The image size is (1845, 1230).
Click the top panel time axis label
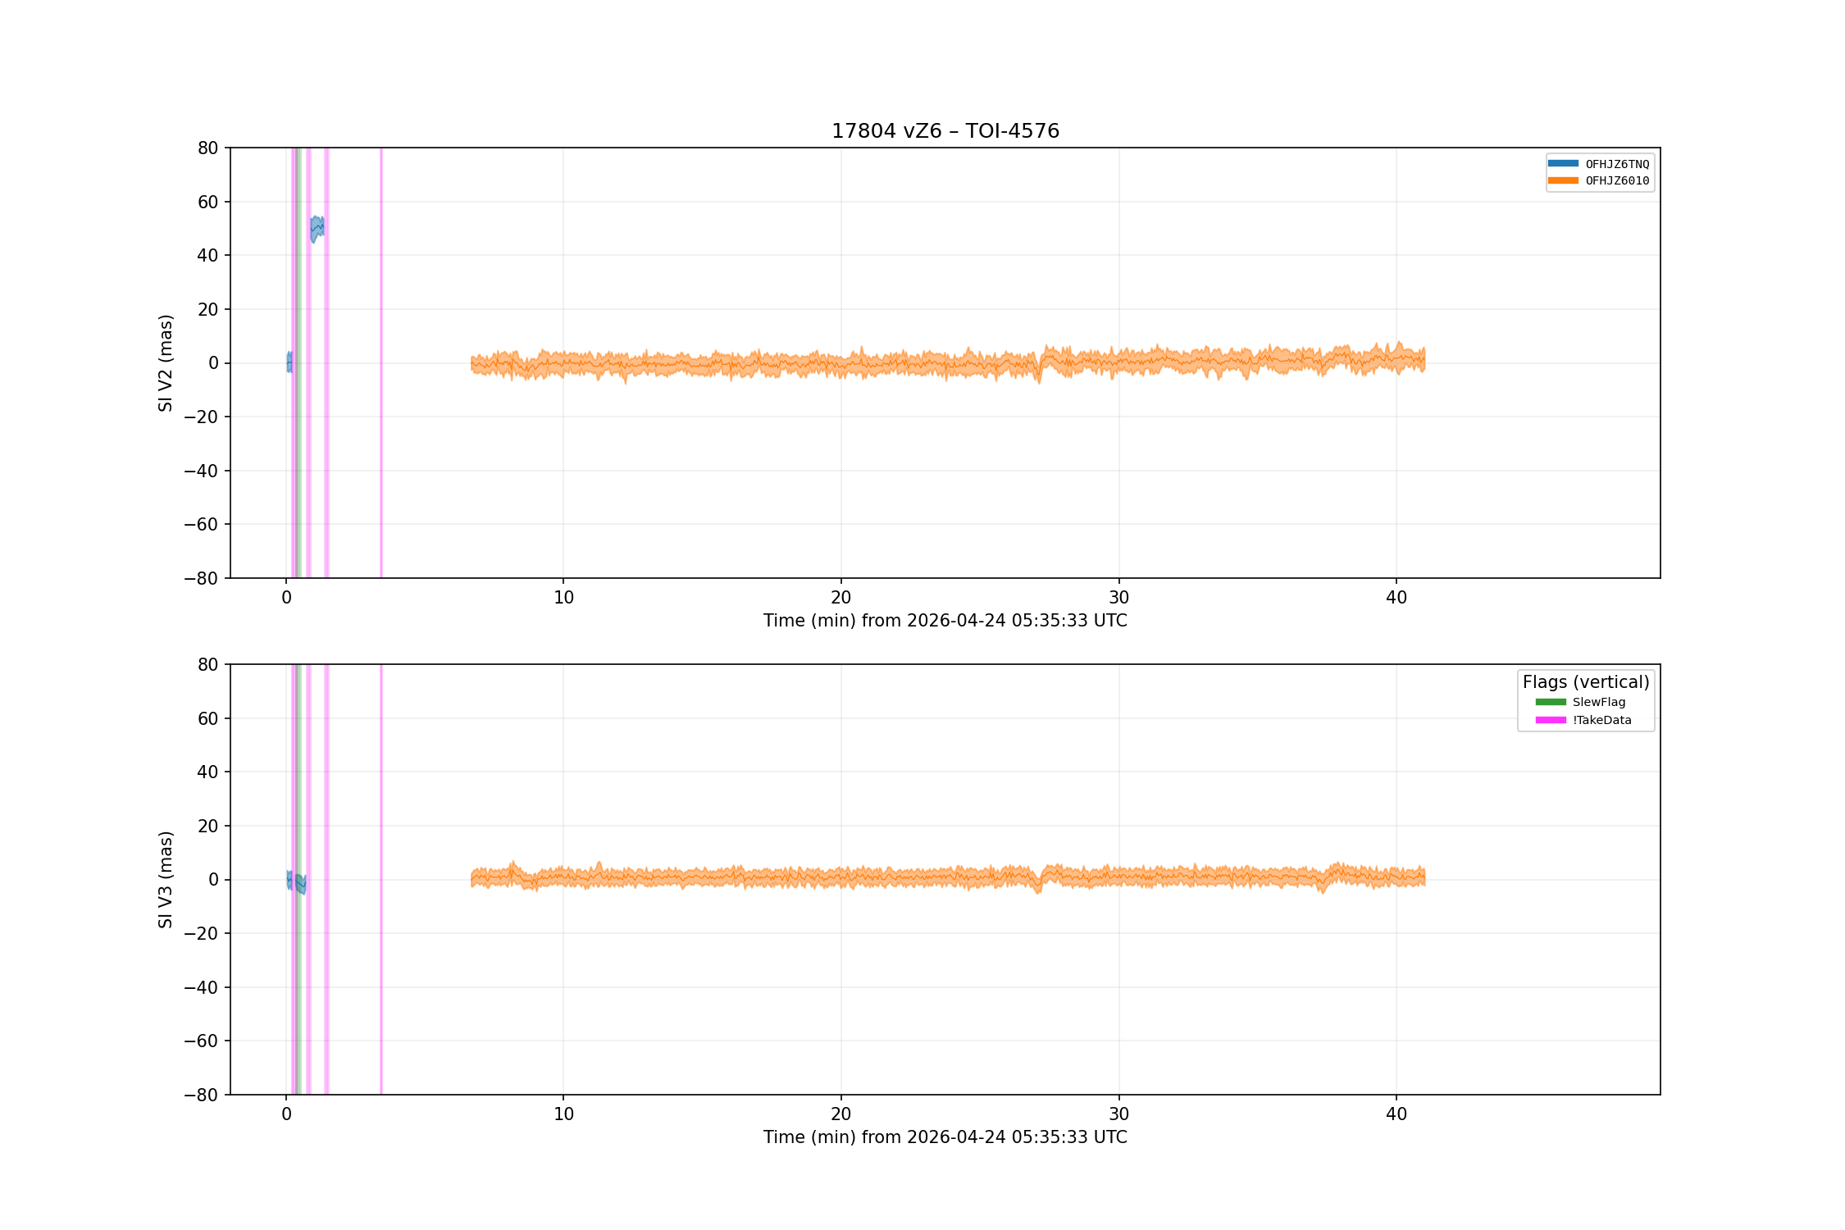(x=945, y=621)
